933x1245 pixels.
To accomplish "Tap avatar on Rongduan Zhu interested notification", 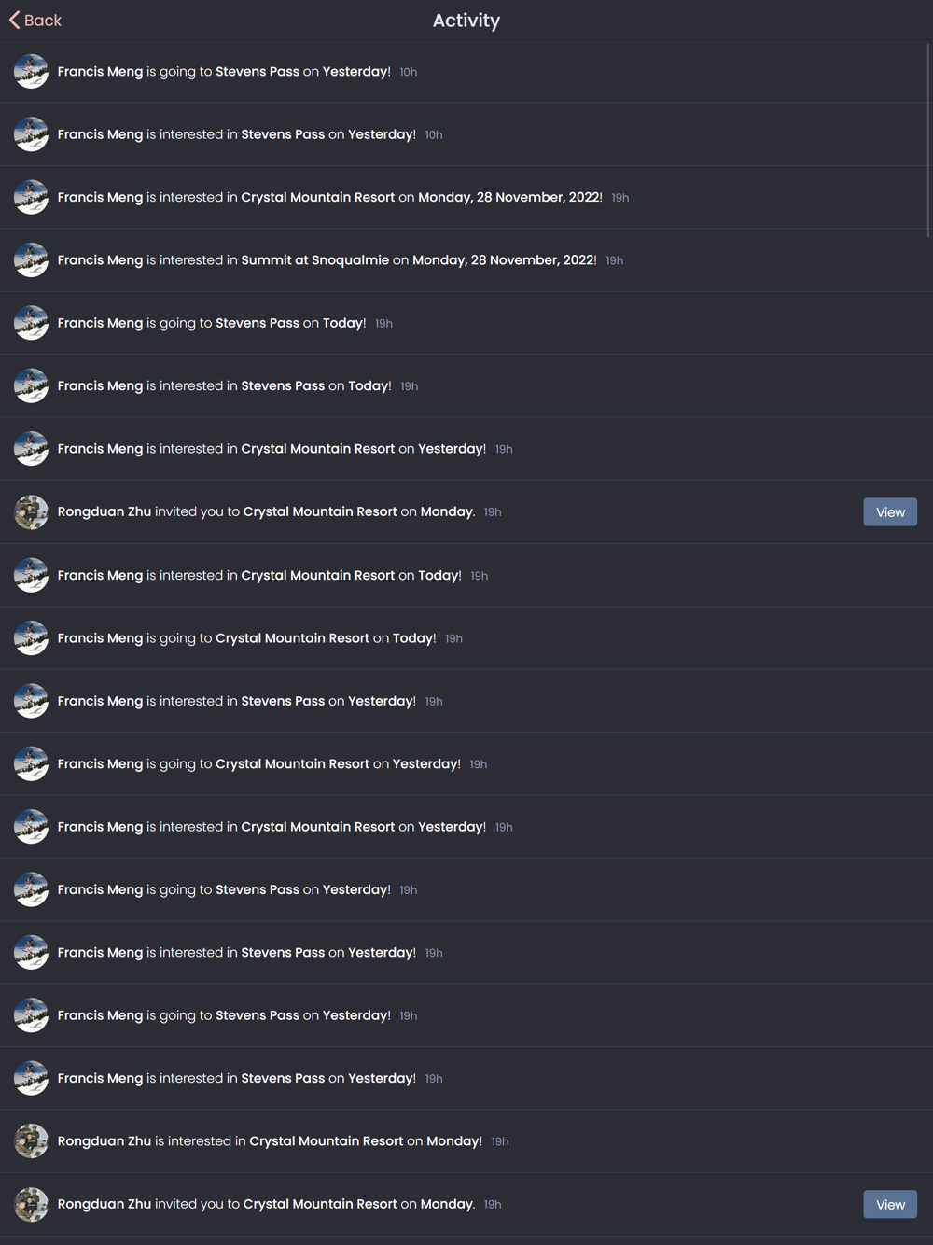I will (x=31, y=1141).
